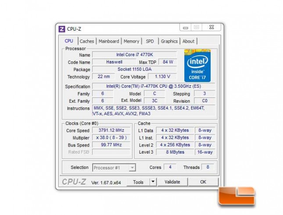Click the Threads value 8
The image size is (283, 215).
(x=208, y=167)
